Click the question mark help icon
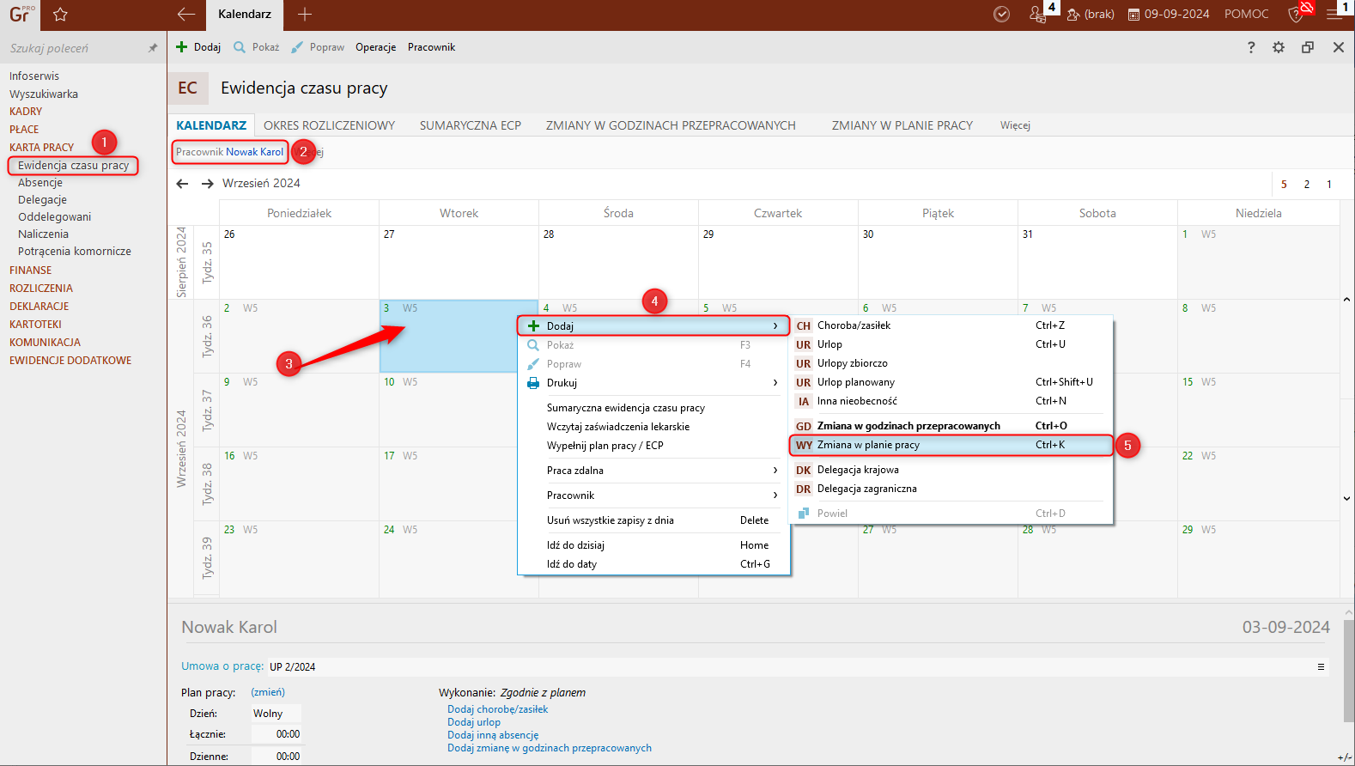 coord(1251,47)
